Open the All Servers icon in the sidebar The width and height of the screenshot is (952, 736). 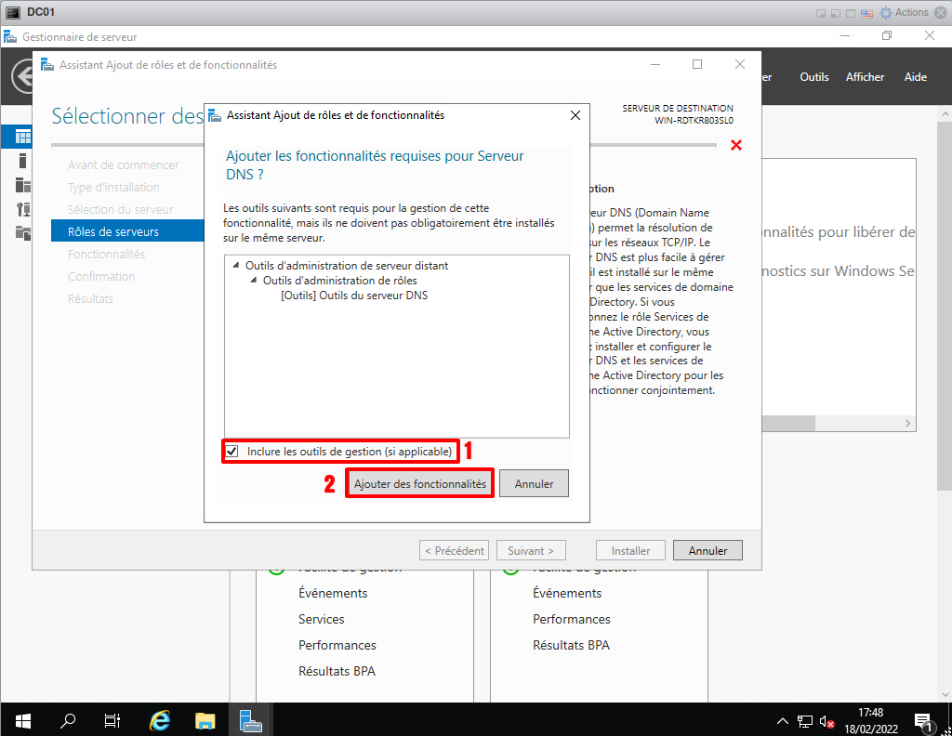coord(22,184)
